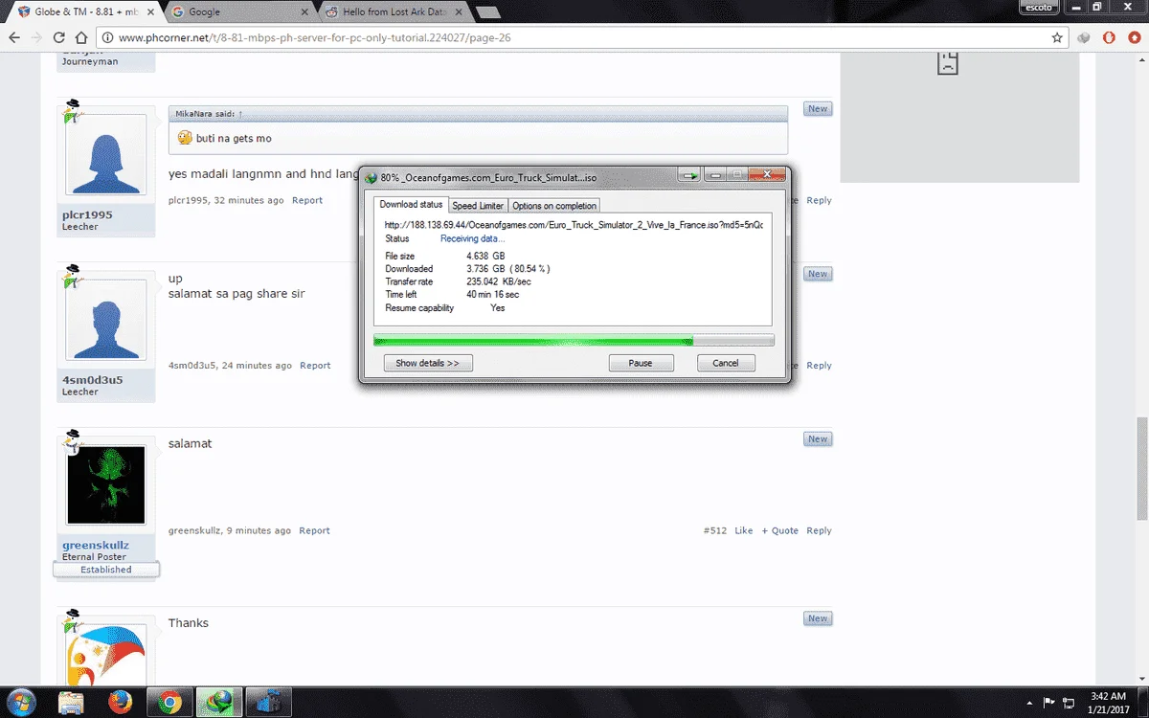Close the Globe & TM tab
Viewport: 1149px width, 718px height.
click(149, 12)
